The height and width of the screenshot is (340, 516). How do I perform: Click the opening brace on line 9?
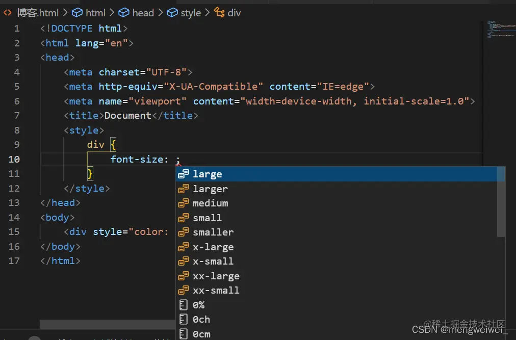tap(113, 144)
